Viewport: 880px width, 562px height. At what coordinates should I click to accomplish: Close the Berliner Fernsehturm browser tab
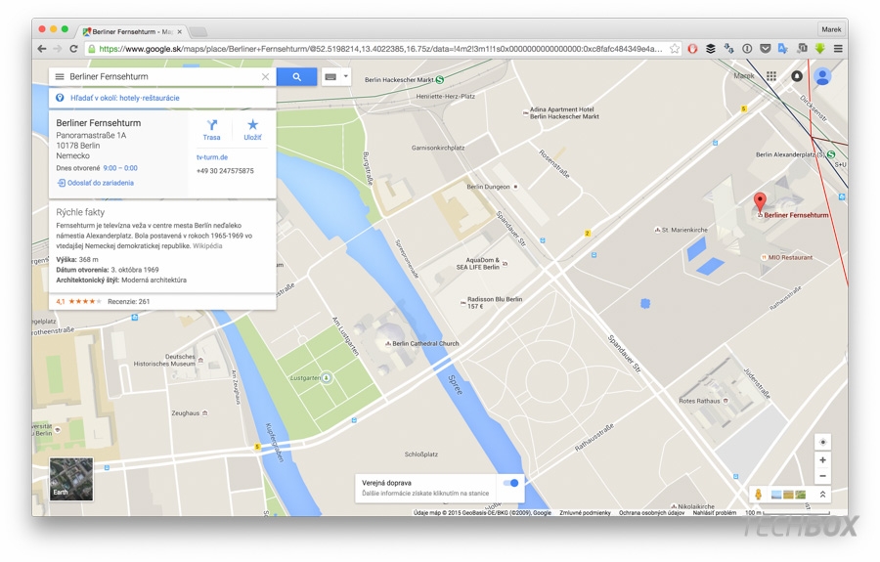(x=180, y=32)
